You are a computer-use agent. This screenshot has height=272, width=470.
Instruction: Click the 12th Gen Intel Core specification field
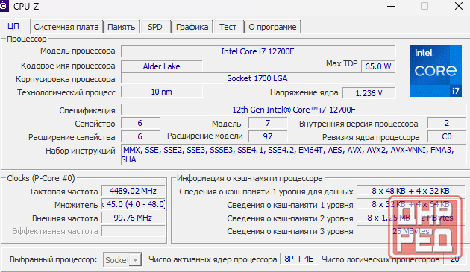coord(293,110)
